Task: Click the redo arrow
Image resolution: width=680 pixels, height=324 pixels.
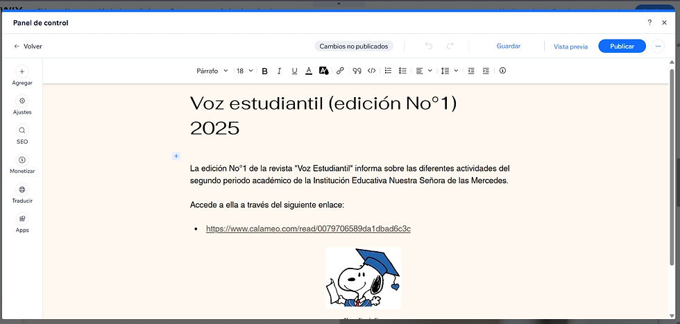Action: (x=450, y=46)
